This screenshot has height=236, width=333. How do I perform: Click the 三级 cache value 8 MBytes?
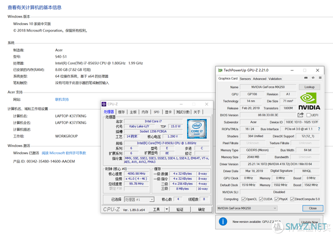pos(182,189)
